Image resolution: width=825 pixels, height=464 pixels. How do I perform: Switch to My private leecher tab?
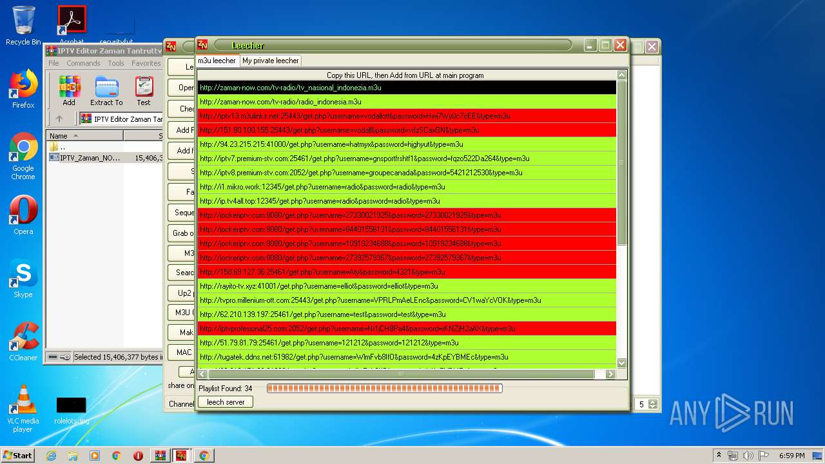(x=271, y=61)
